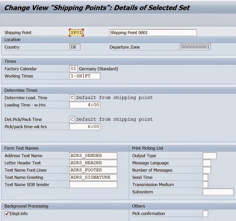236x221 pixels.
Task: Click the Determine Load. Time field
Action: click(72, 97)
